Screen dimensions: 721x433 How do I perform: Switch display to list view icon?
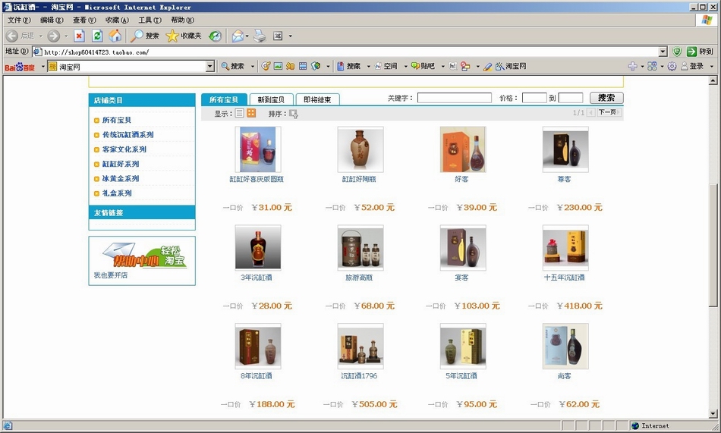[x=240, y=113]
